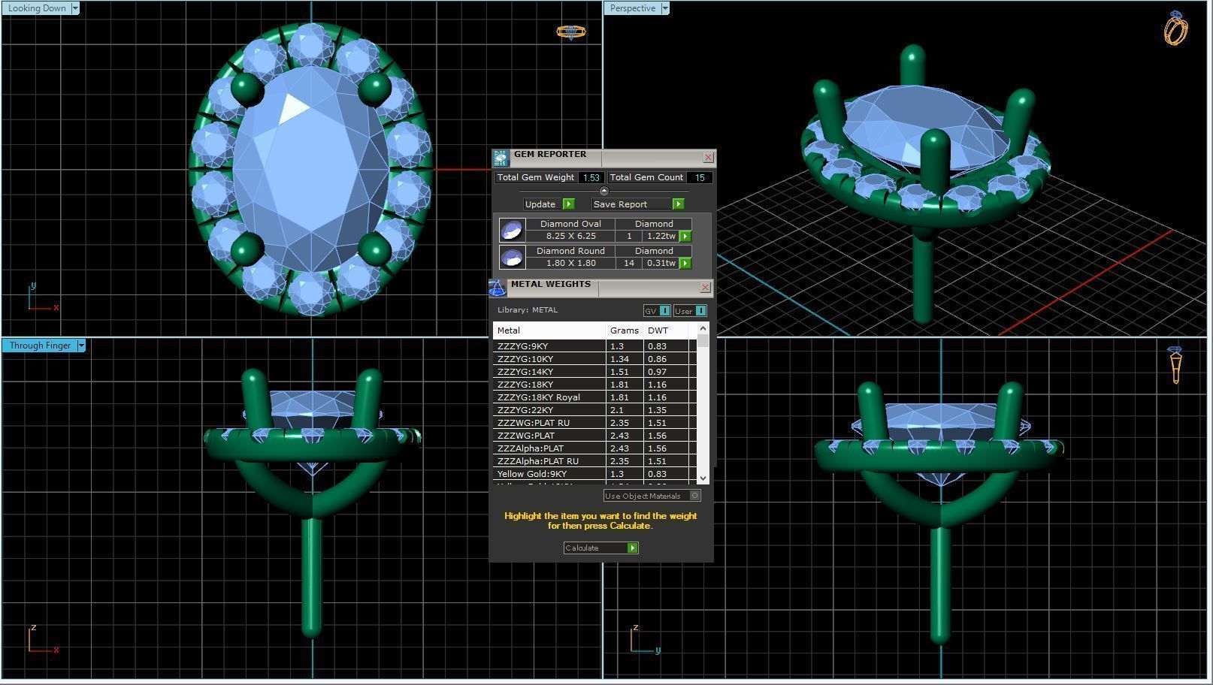Open the Through Finger viewport dropdown arrow
This screenshot has width=1213, height=685.
coord(81,346)
